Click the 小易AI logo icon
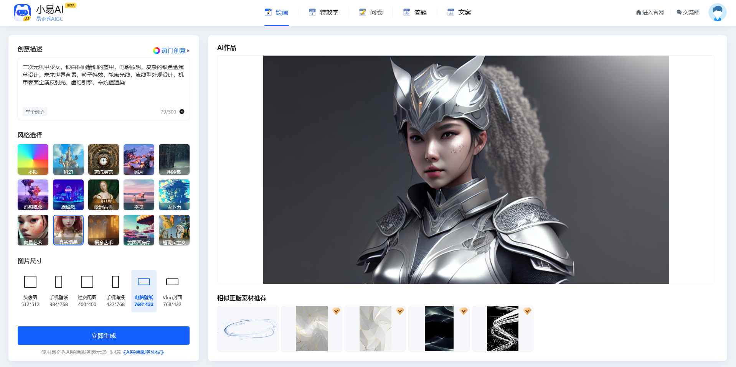The image size is (736, 367). (22, 13)
